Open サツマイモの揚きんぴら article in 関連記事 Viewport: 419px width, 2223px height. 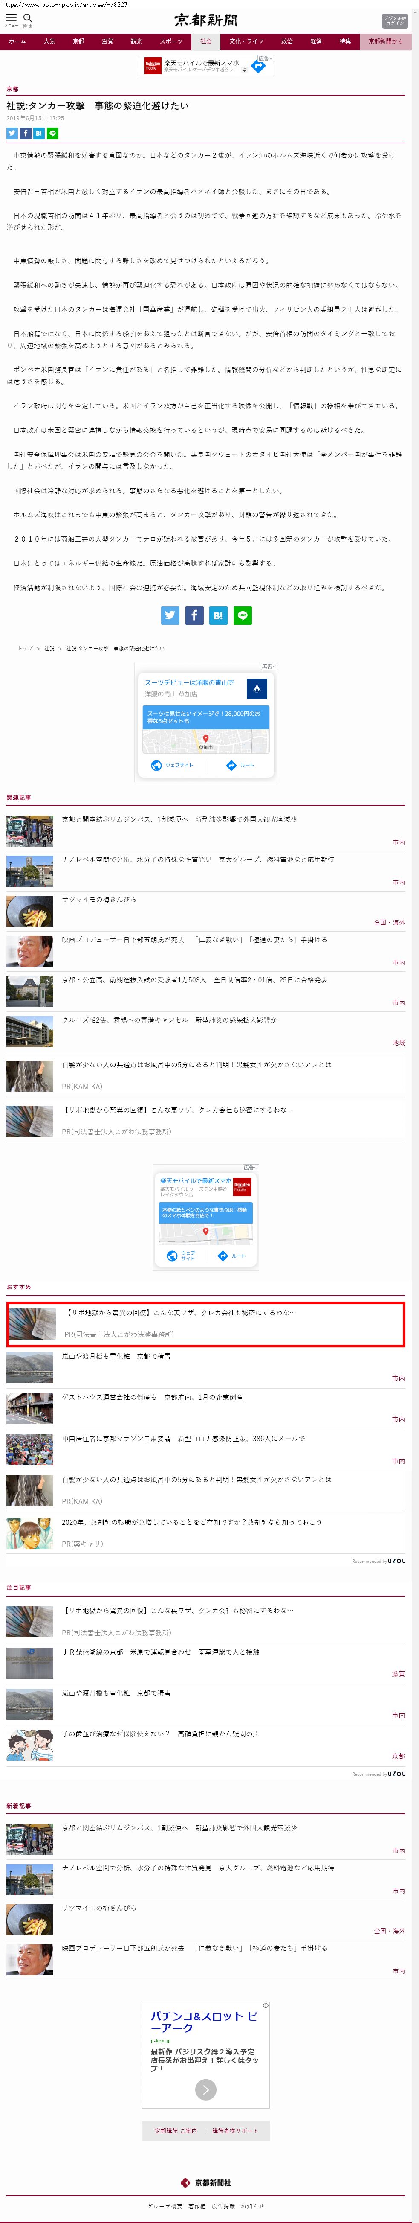(x=99, y=899)
